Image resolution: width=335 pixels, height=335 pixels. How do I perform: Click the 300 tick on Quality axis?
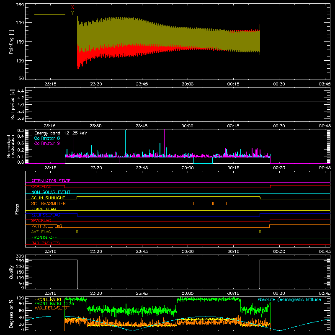coord(20,256)
